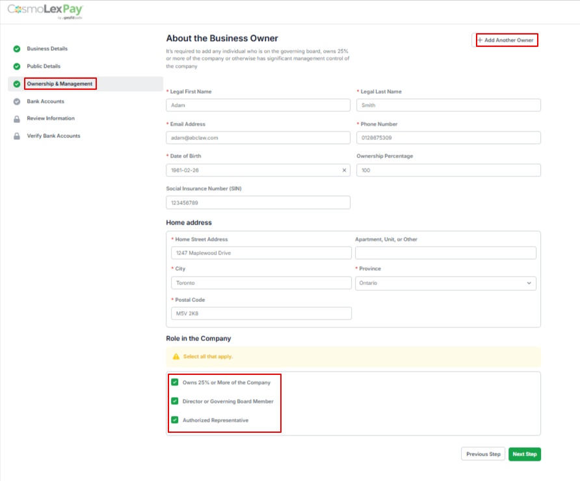The width and height of the screenshot is (580, 481).
Task: Click the Social Insurance Number field
Action: click(x=258, y=202)
